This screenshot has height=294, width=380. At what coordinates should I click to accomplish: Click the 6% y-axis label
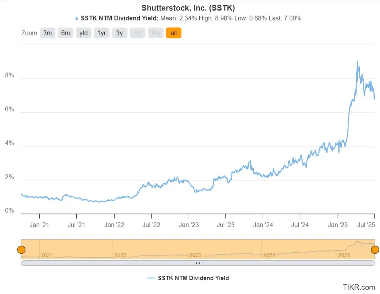(9, 109)
